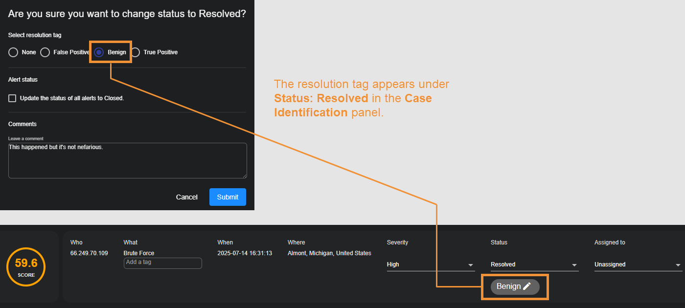Screen dimensions: 685x308
Task: Cancel the status change dialog
Action: pyautogui.click(x=186, y=197)
